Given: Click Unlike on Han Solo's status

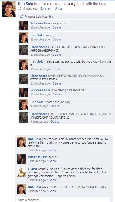Looking at the screenshot, I should [x=59, y=8].
